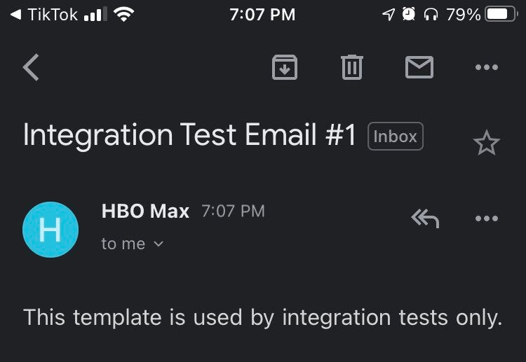This screenshot has height=362, width=526.
Task: Reply all to HBO Max
Action: [425, 218]
